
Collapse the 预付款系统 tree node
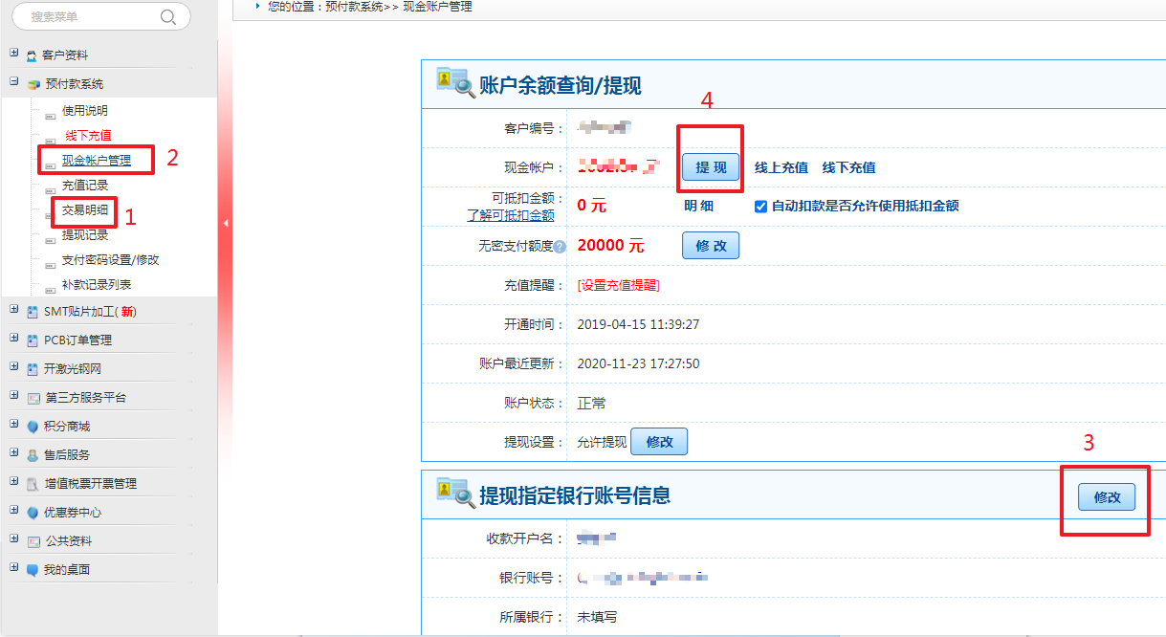13,82
